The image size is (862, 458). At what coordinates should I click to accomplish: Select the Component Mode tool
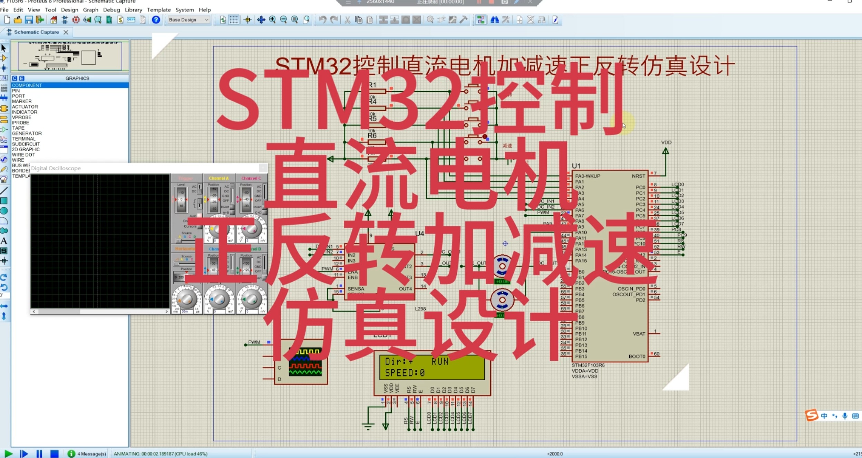tap(4, 58)
